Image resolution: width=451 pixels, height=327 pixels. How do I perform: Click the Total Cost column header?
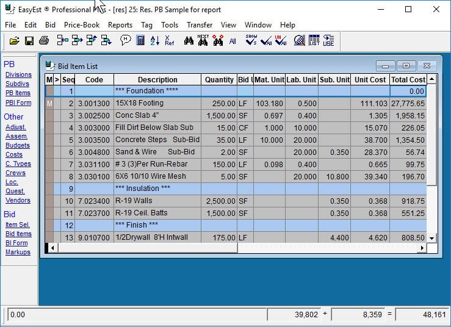click(x=408, y=80)
